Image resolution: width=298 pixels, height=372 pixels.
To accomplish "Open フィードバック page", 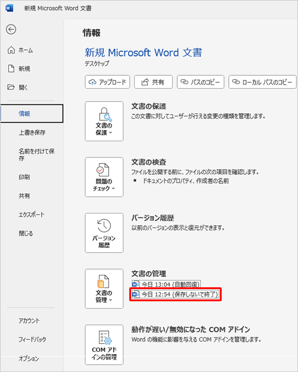I will (x=32, y=339).
